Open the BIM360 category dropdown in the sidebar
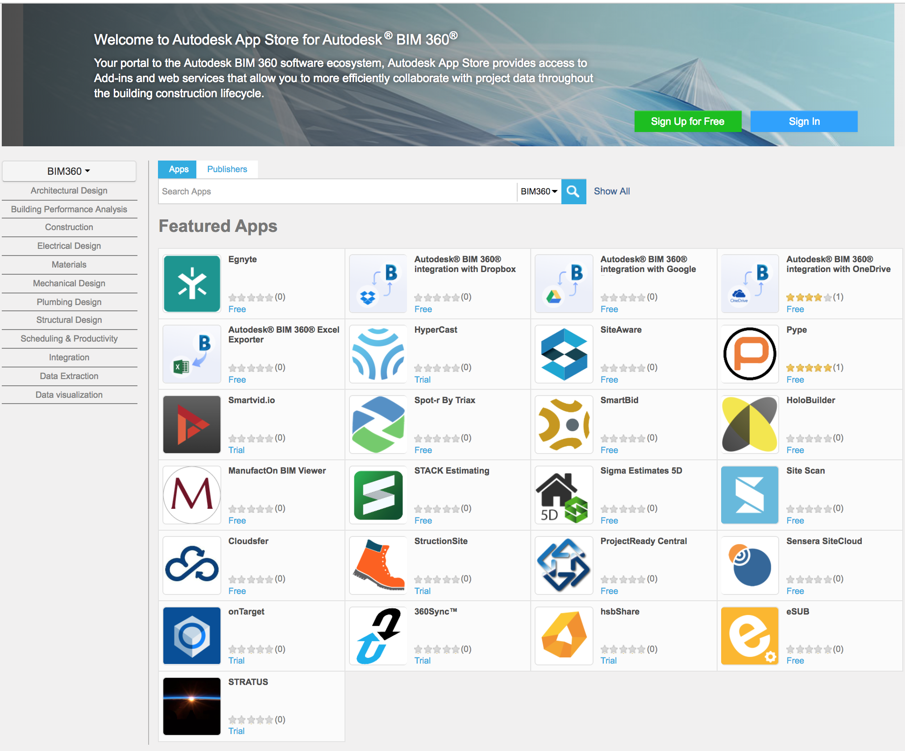This screenshot has width=905, height=751. coord(69,171)
